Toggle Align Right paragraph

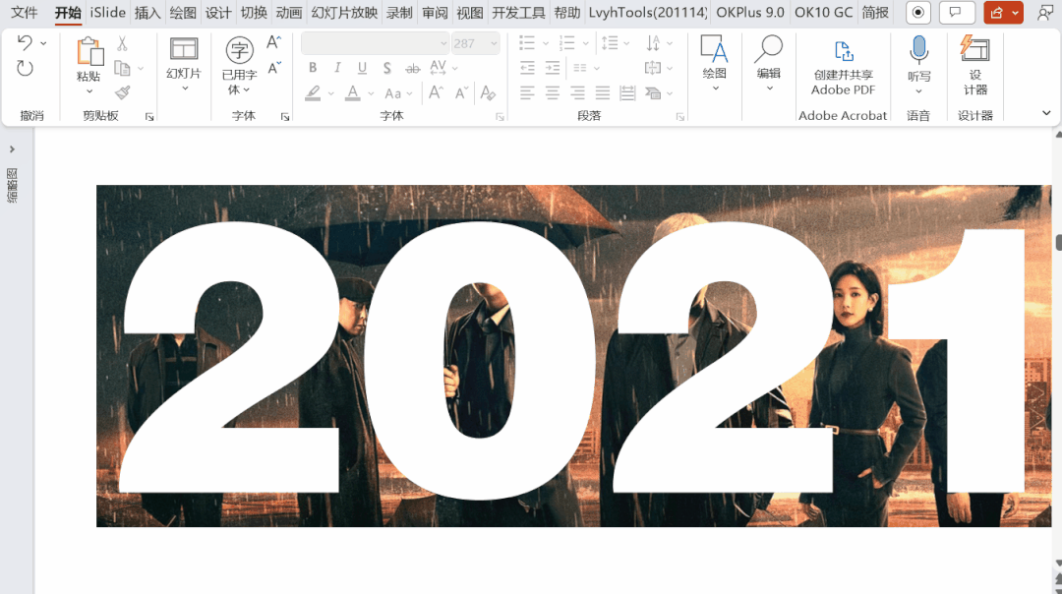577,92
